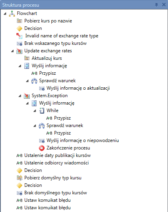The image size is (168, 212).
Task: Collapse the Update exchange rates node
Action: 13,51
